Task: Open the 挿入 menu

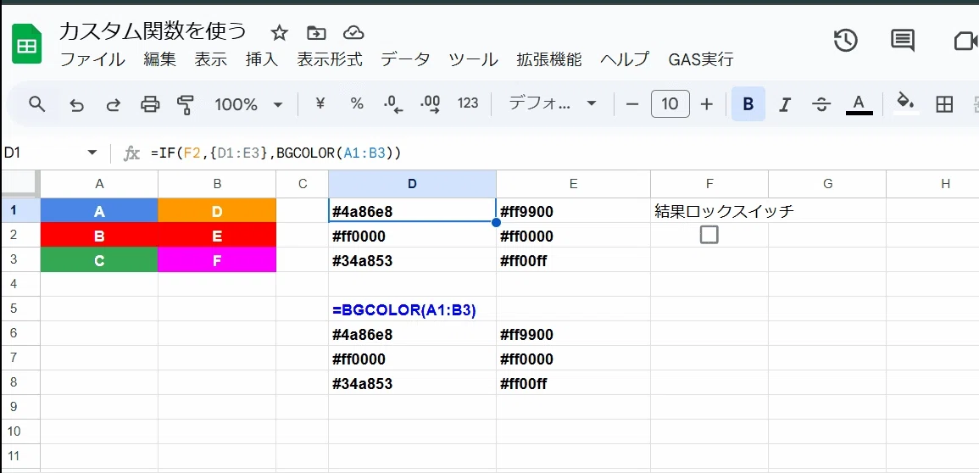Action: pyautogui.click(x=262, y=60)
